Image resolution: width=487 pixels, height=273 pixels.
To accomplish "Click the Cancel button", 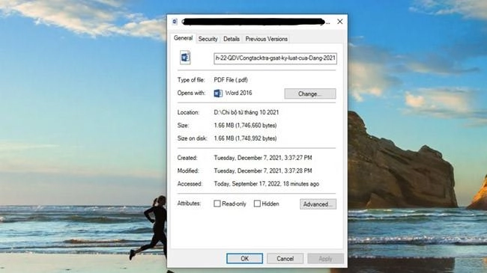I will click(x=285, y=259).
